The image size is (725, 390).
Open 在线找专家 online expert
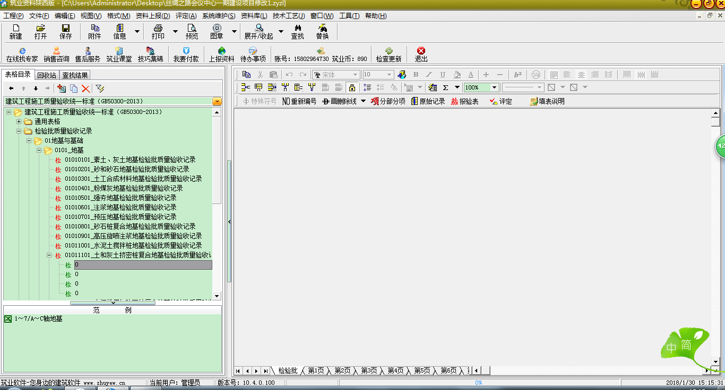(x=22, y=55)
